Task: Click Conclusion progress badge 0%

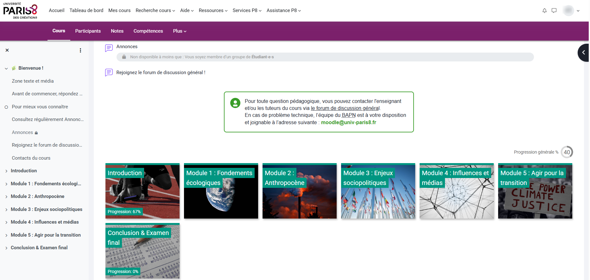Action: pos(123,271)
